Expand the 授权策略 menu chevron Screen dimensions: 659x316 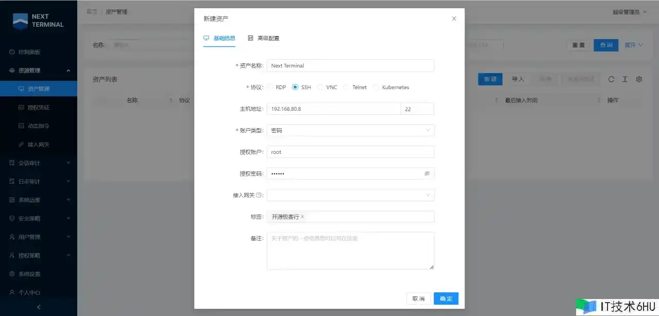click(68, 256)
